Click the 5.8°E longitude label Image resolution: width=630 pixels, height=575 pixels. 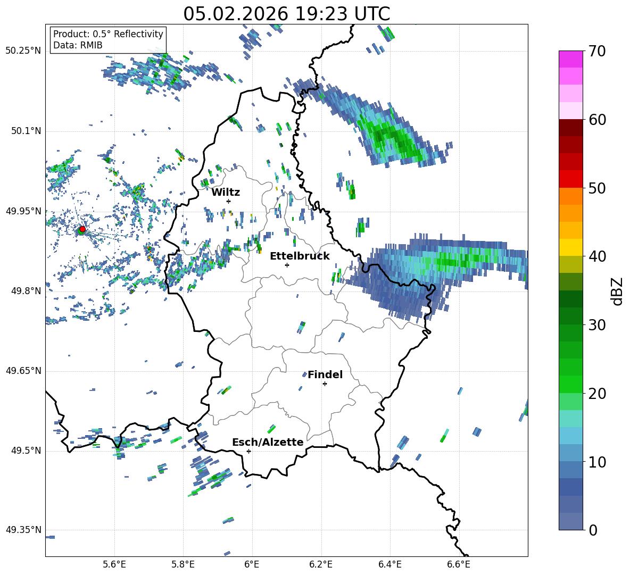pyautogui.click(x=183, y=564)
